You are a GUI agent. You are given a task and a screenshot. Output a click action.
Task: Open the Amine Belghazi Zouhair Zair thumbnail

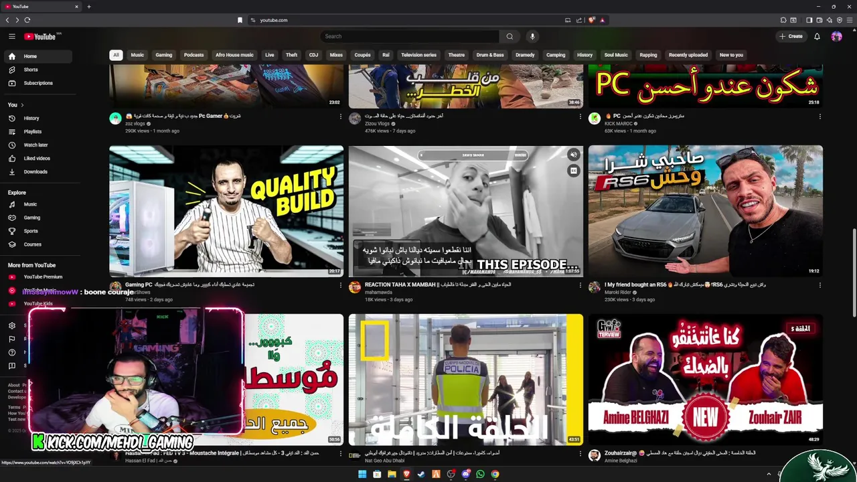pos(705,380)
